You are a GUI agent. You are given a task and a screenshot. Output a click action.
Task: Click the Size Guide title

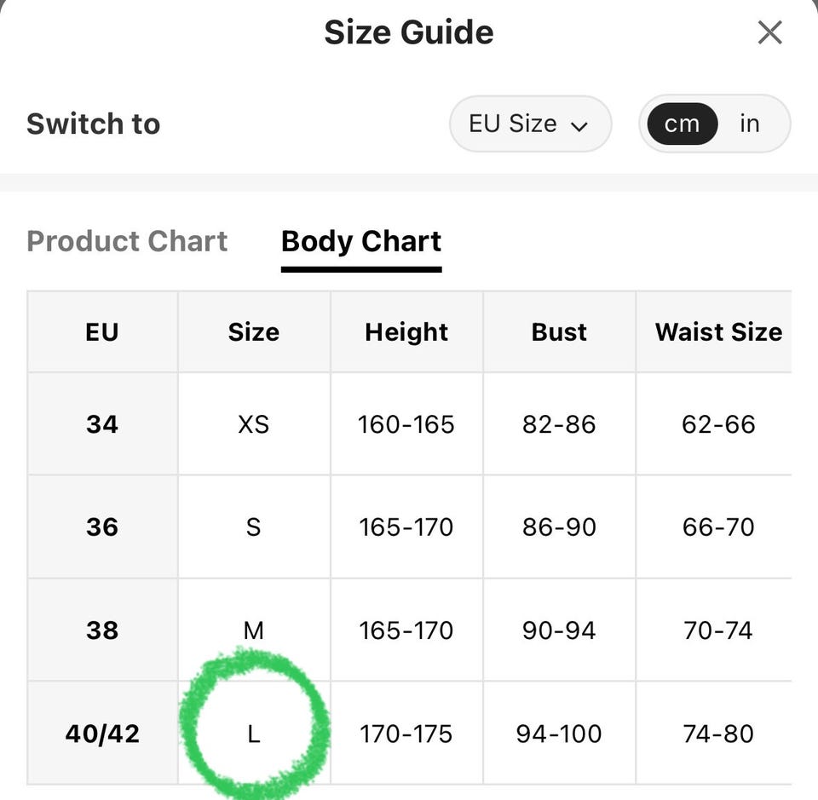(409, 32)
